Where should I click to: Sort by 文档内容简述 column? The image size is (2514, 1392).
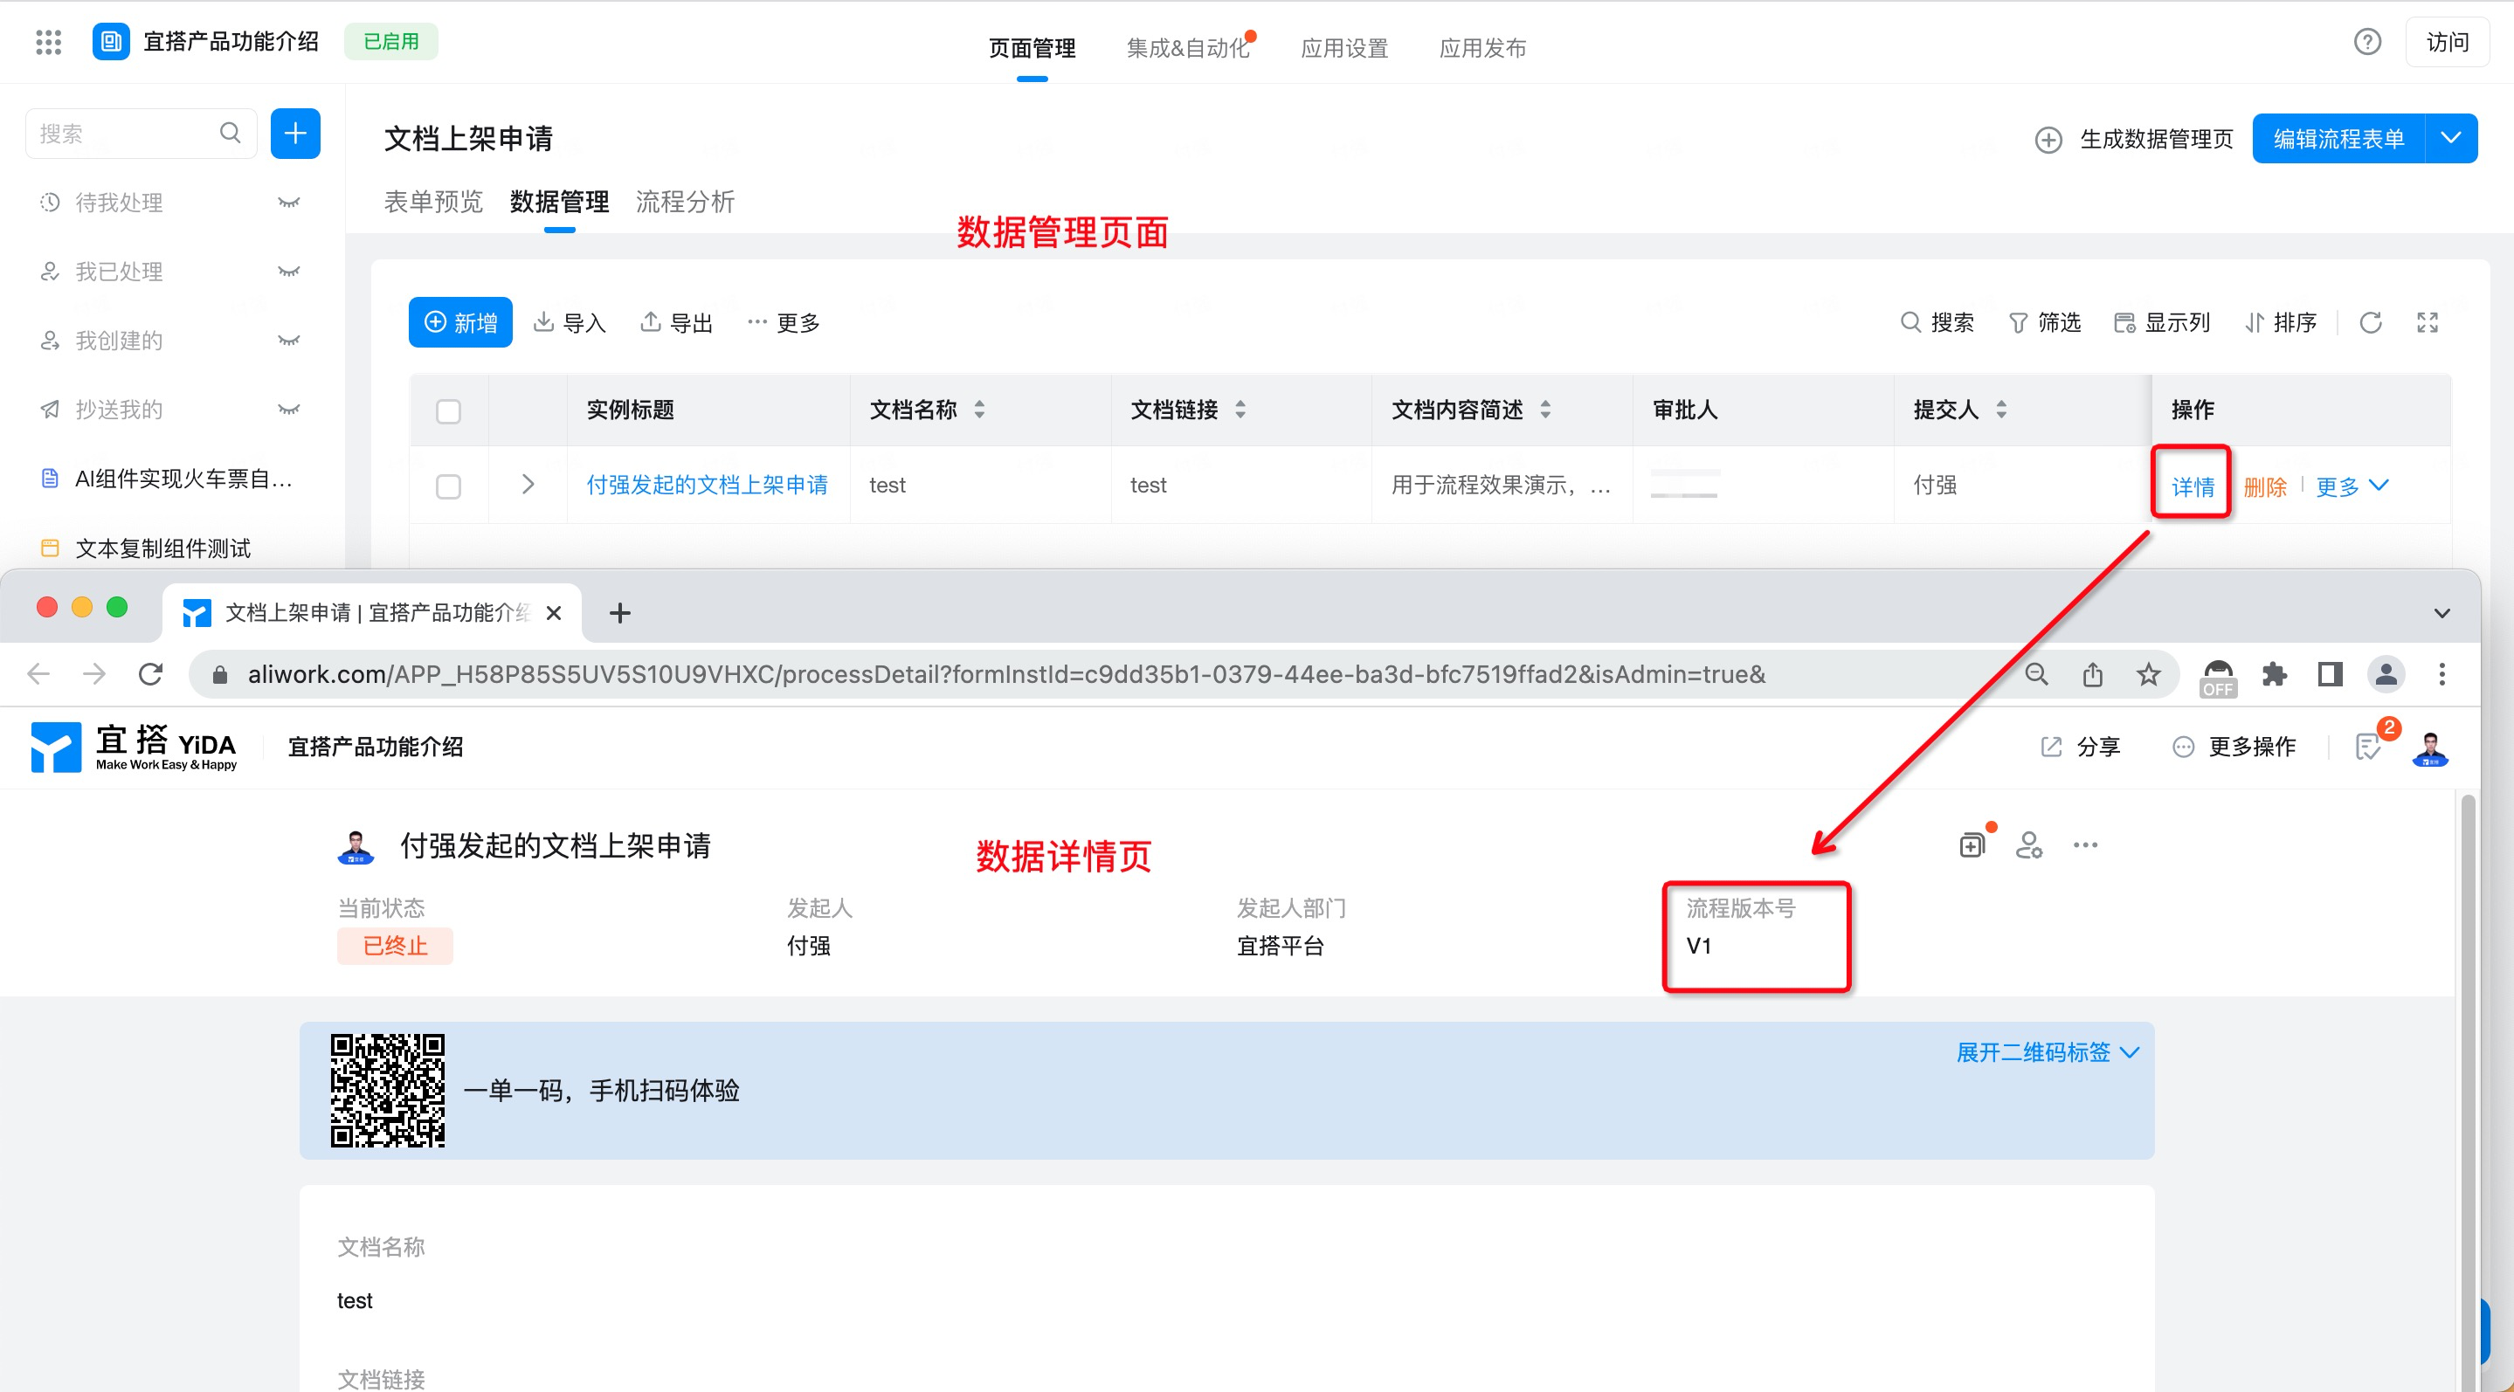(1545, 410)
